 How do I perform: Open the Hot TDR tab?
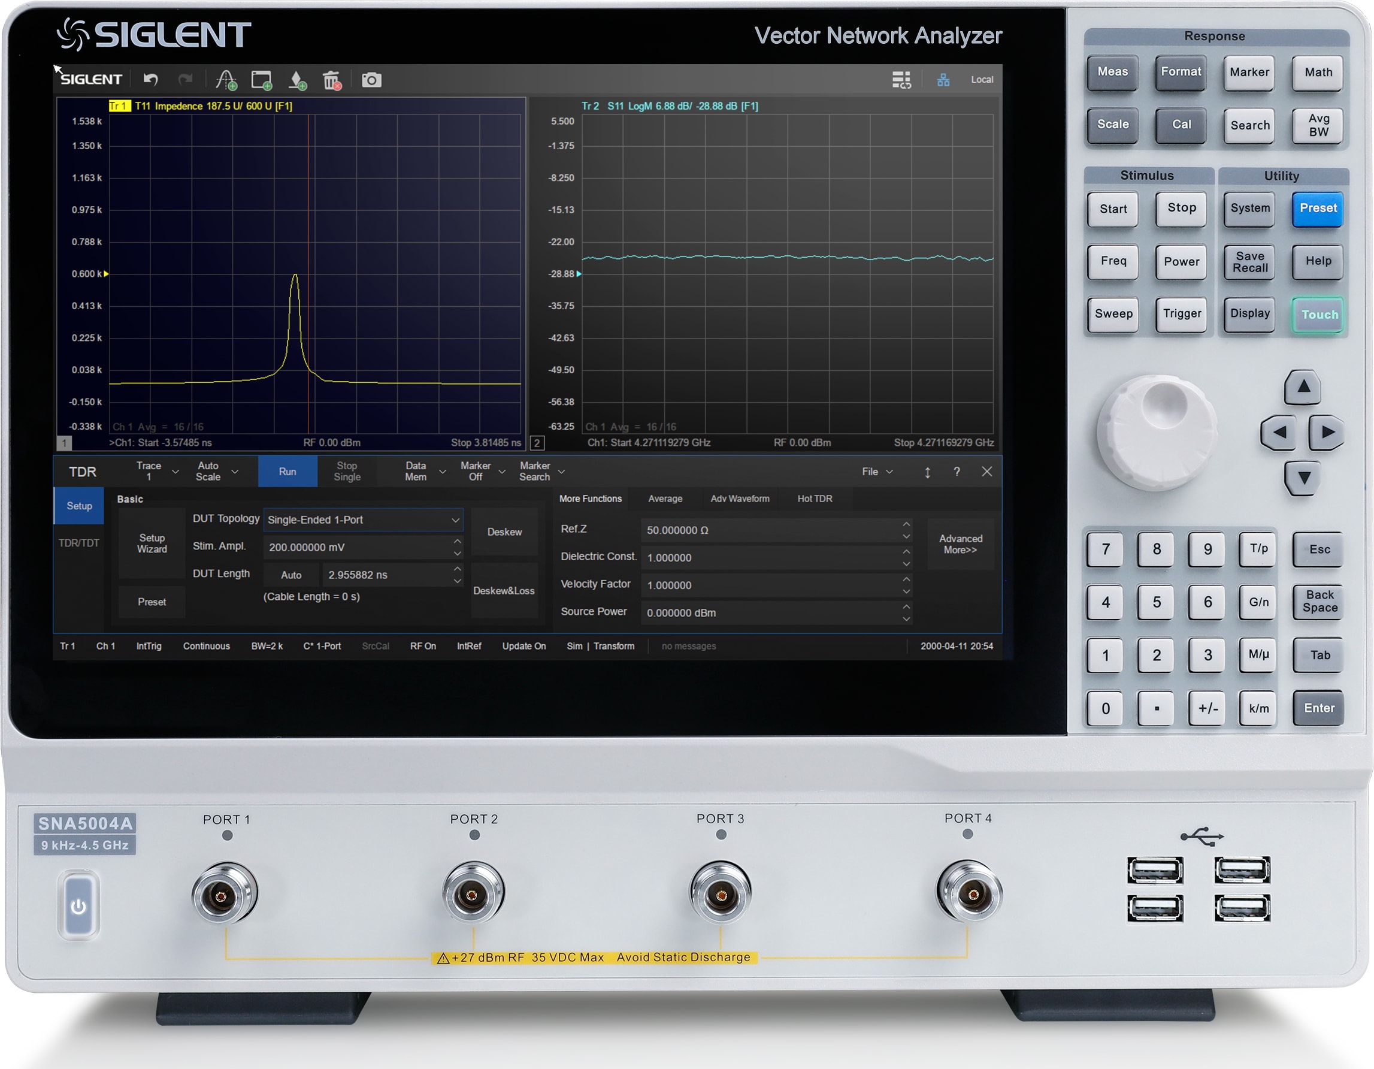coord(815,499)
